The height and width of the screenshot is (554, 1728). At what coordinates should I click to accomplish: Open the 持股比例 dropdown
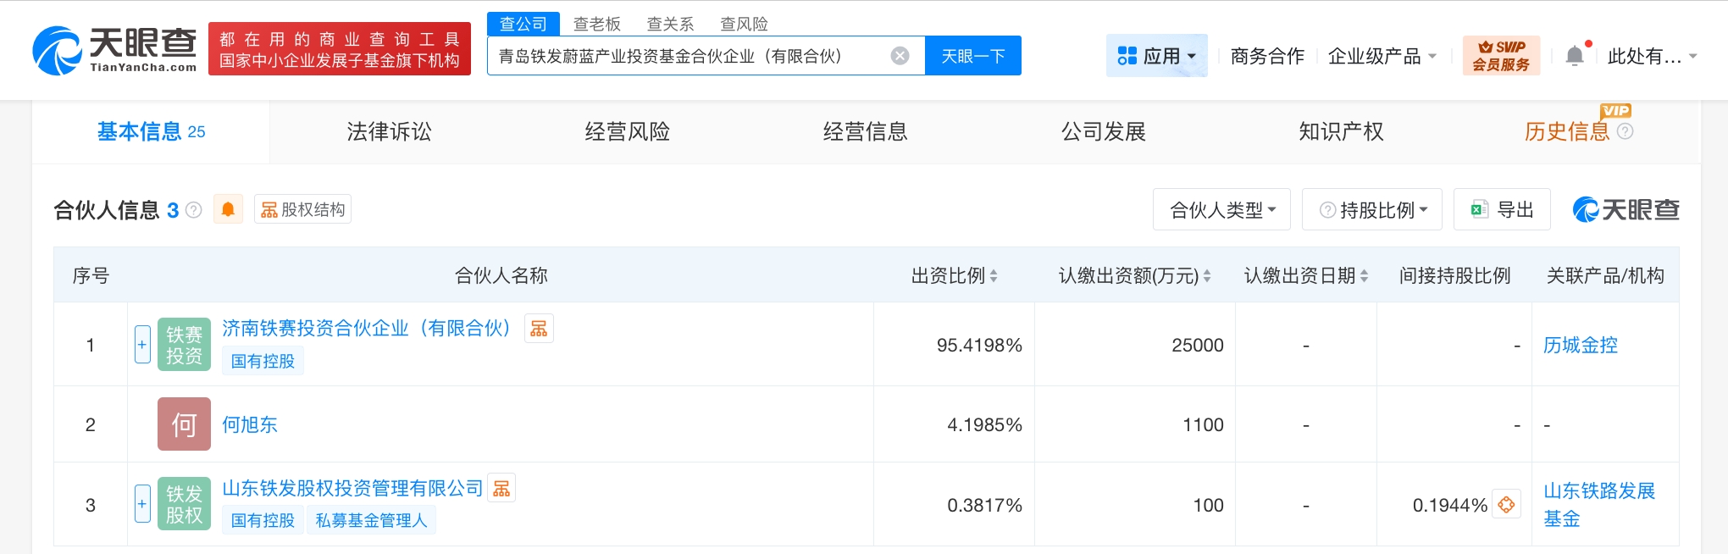click(x=1373, y=210)
